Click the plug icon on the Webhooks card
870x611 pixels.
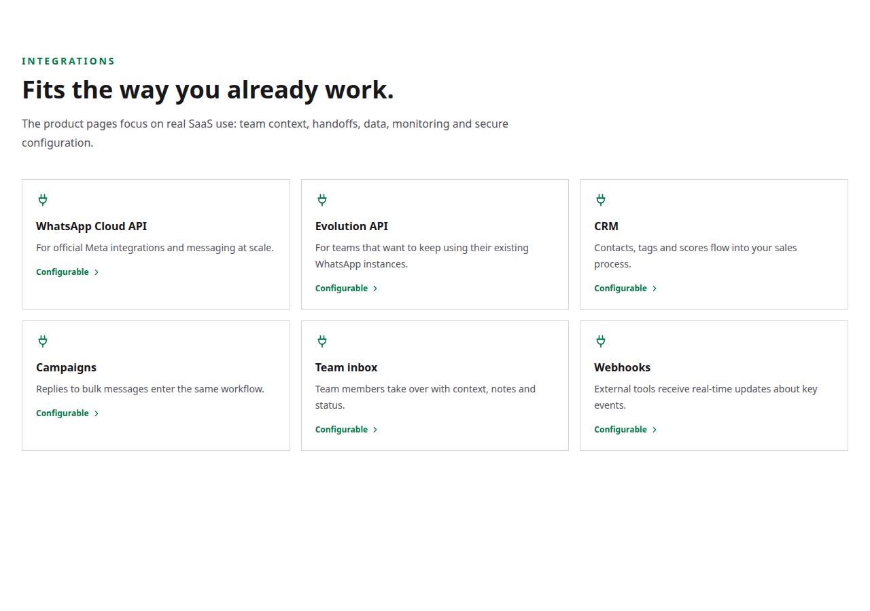601,341
